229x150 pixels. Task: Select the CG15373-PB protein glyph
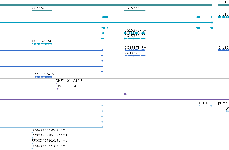(x=135, y=56)
